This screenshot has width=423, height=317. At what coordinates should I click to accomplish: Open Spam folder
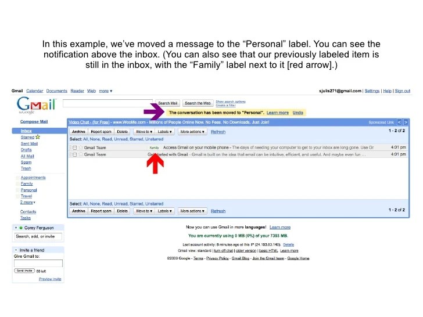(x=26, y=163)
